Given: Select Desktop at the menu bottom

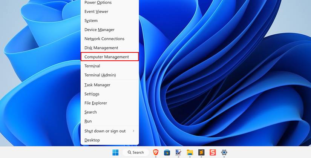Looking at the screenshot, I should click(110, 140).
